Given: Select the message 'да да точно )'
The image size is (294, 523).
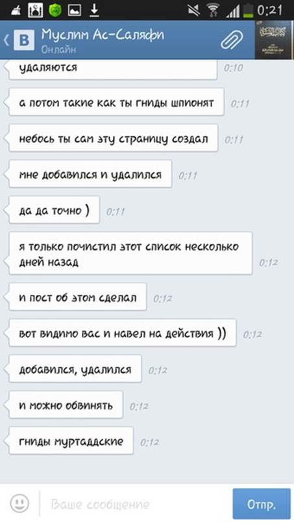Looking at the screenshot, I should pos(54,210).
